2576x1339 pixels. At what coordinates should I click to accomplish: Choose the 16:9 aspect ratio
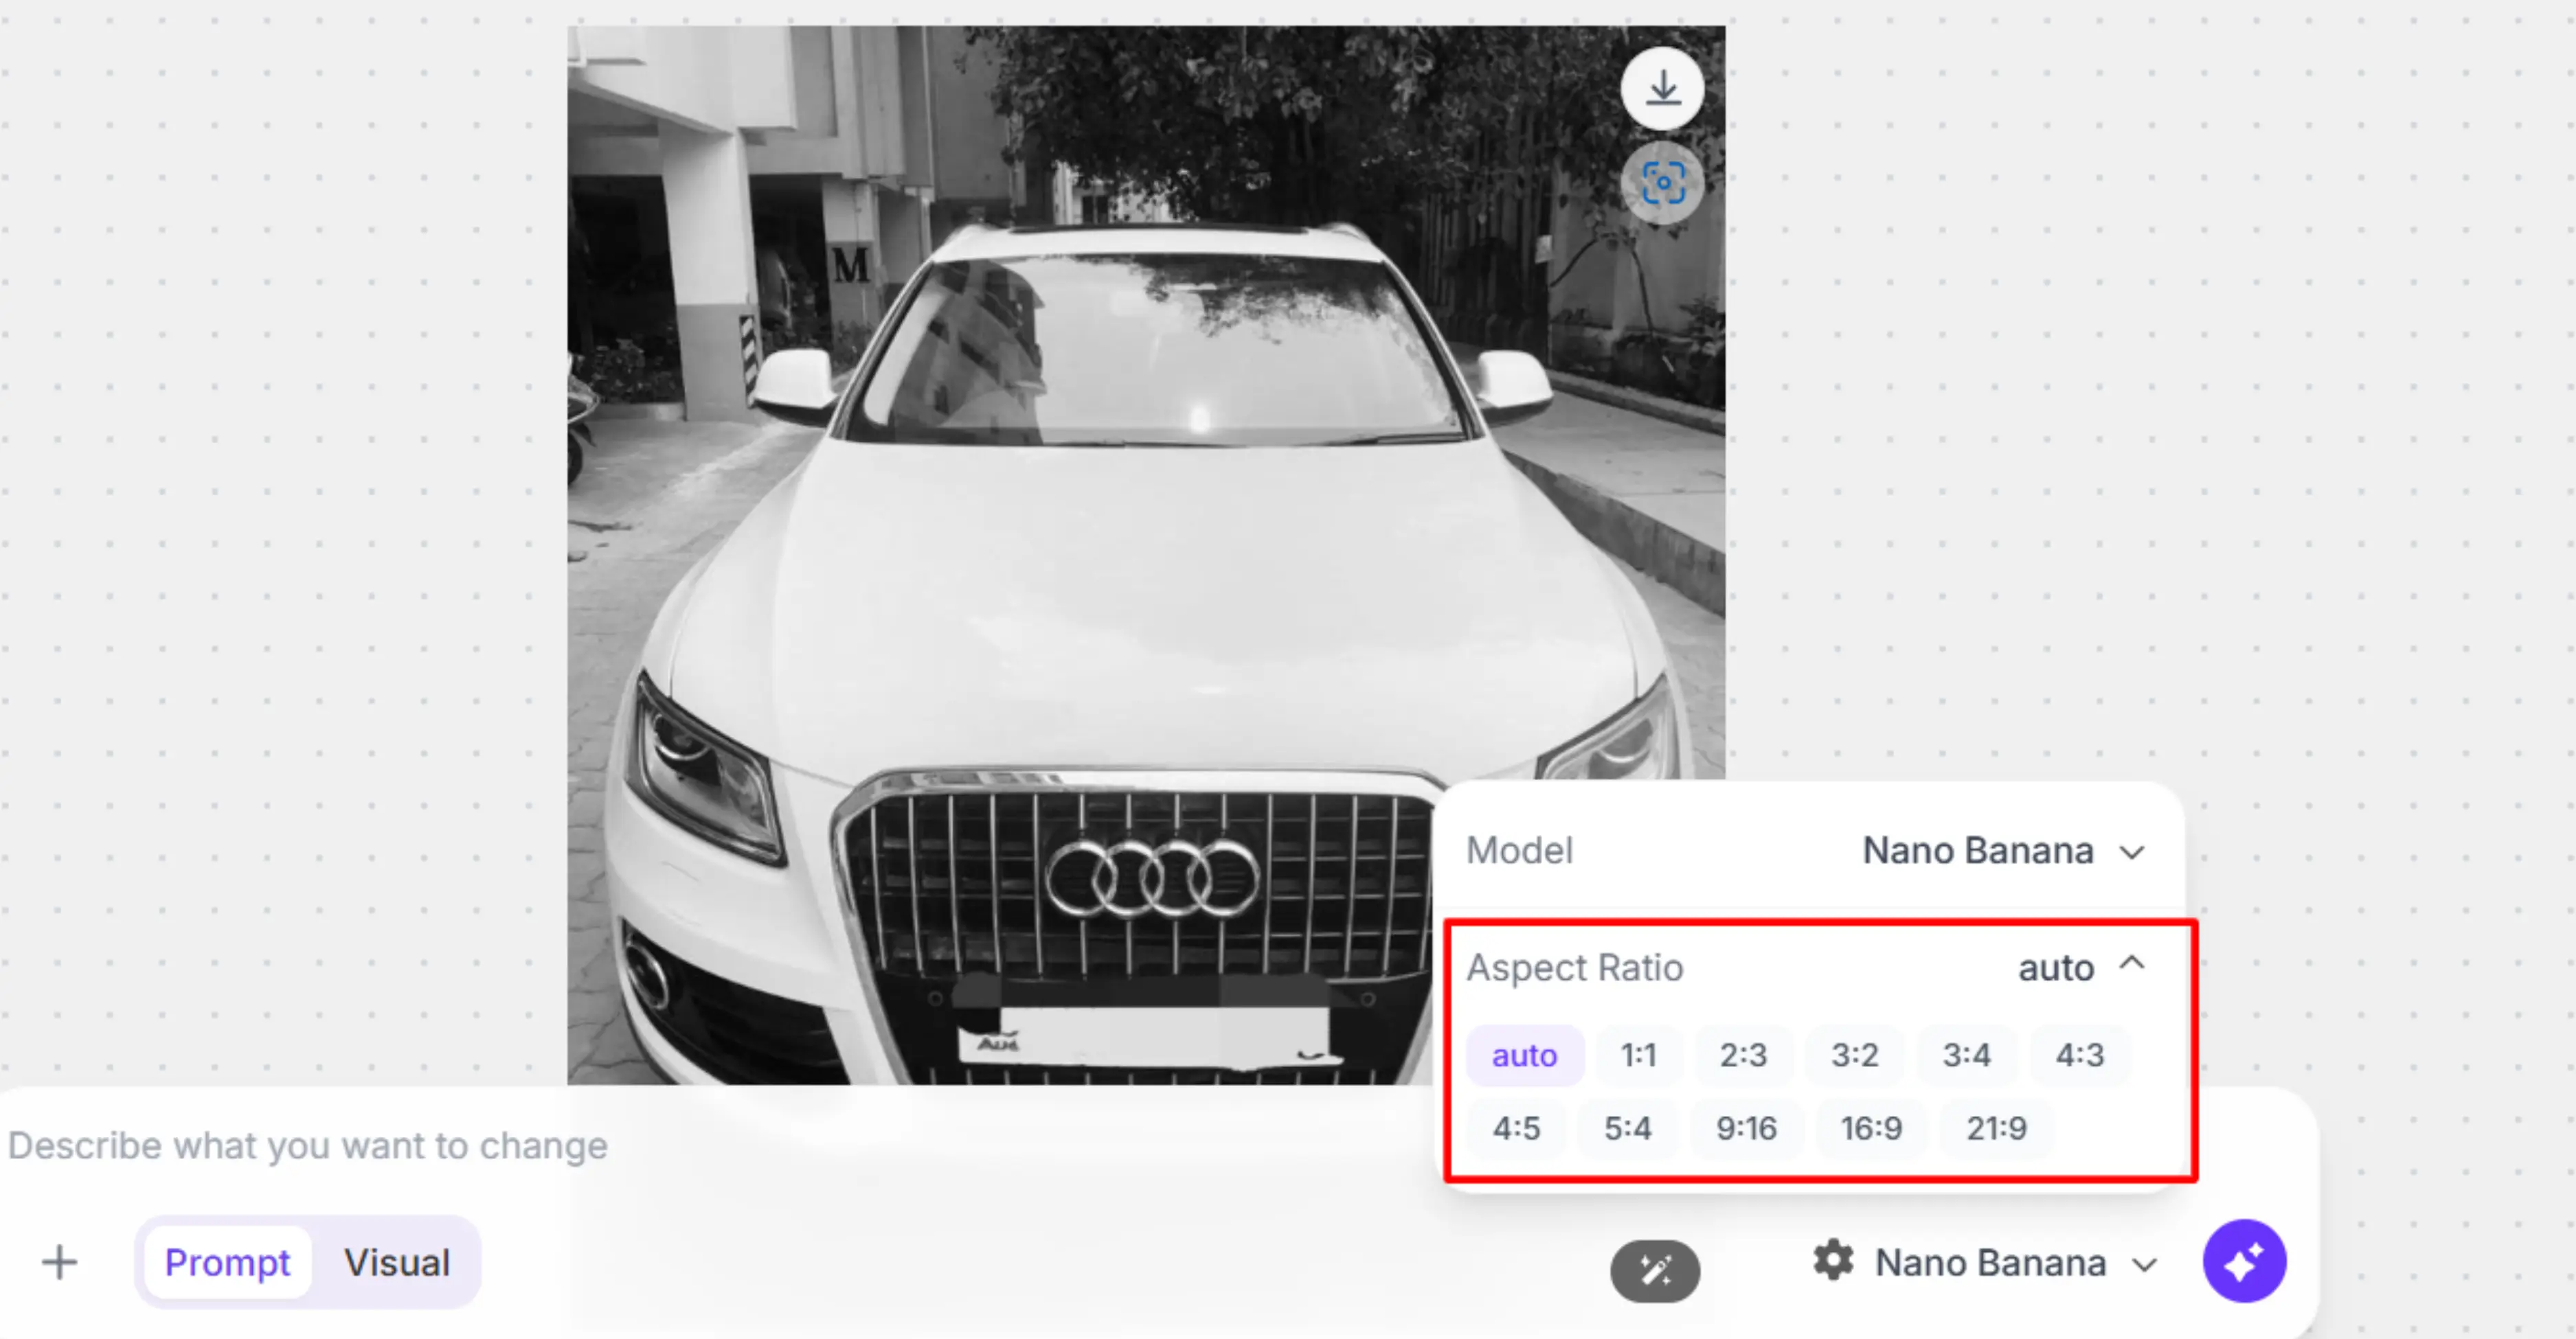1872,1129
